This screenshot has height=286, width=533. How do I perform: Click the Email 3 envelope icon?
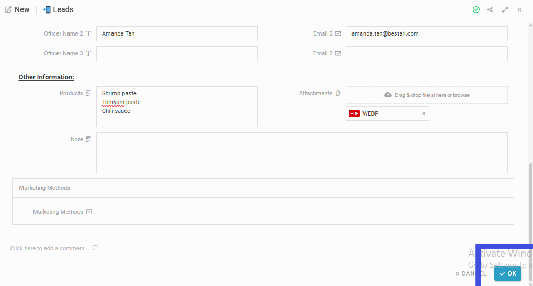[x=338, y=53]
